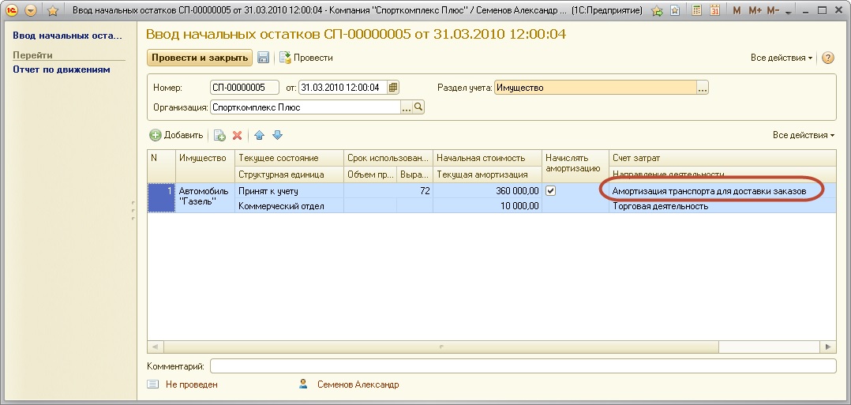
Task: Move row up with blue arrow
Action: 259,136
